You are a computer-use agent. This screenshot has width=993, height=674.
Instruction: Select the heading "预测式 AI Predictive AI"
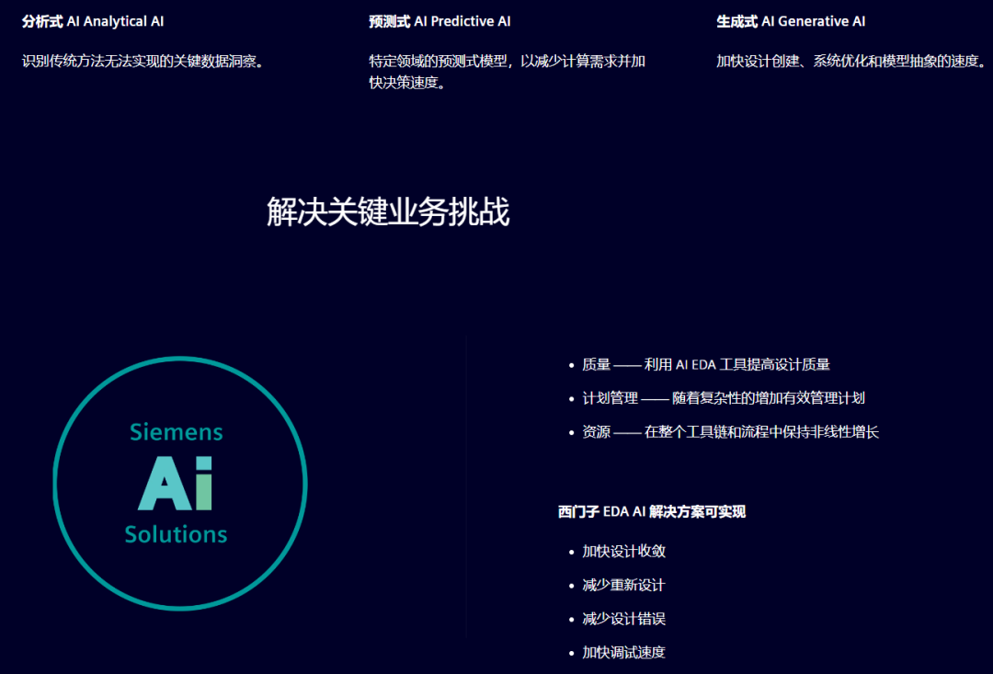tap(440, 21)
